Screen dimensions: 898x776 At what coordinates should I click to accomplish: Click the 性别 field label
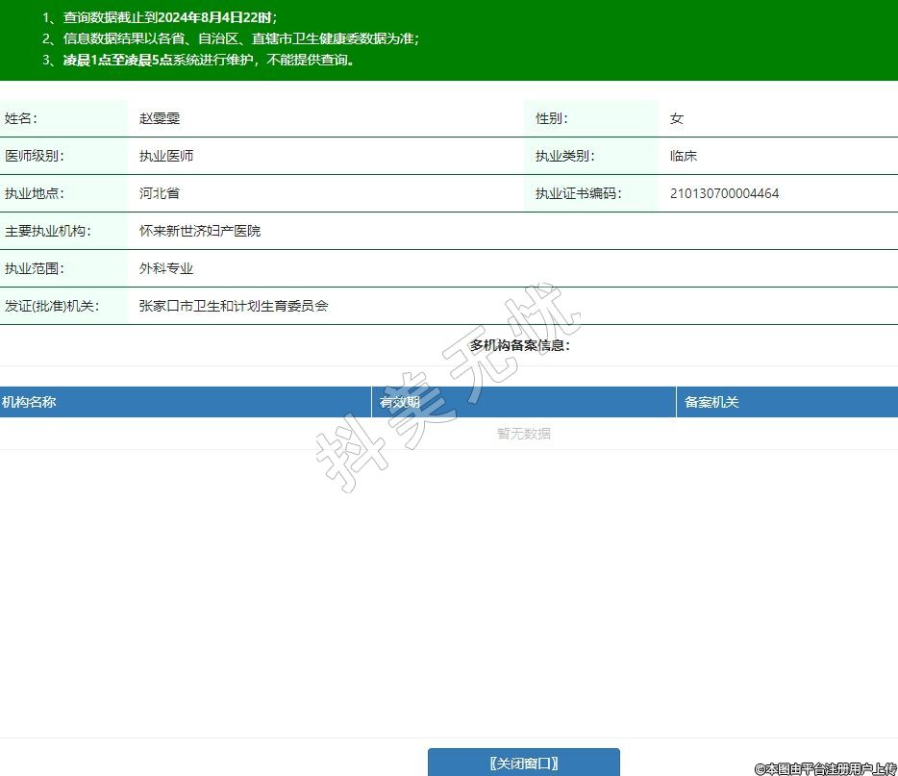[551, 118]
